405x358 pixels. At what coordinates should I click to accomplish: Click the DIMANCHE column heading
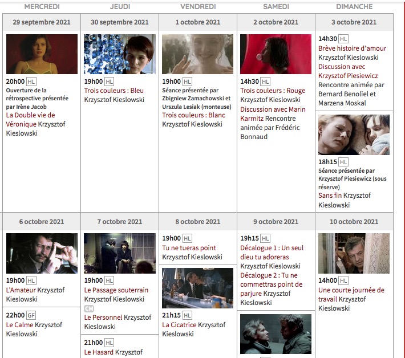point(354,7)
